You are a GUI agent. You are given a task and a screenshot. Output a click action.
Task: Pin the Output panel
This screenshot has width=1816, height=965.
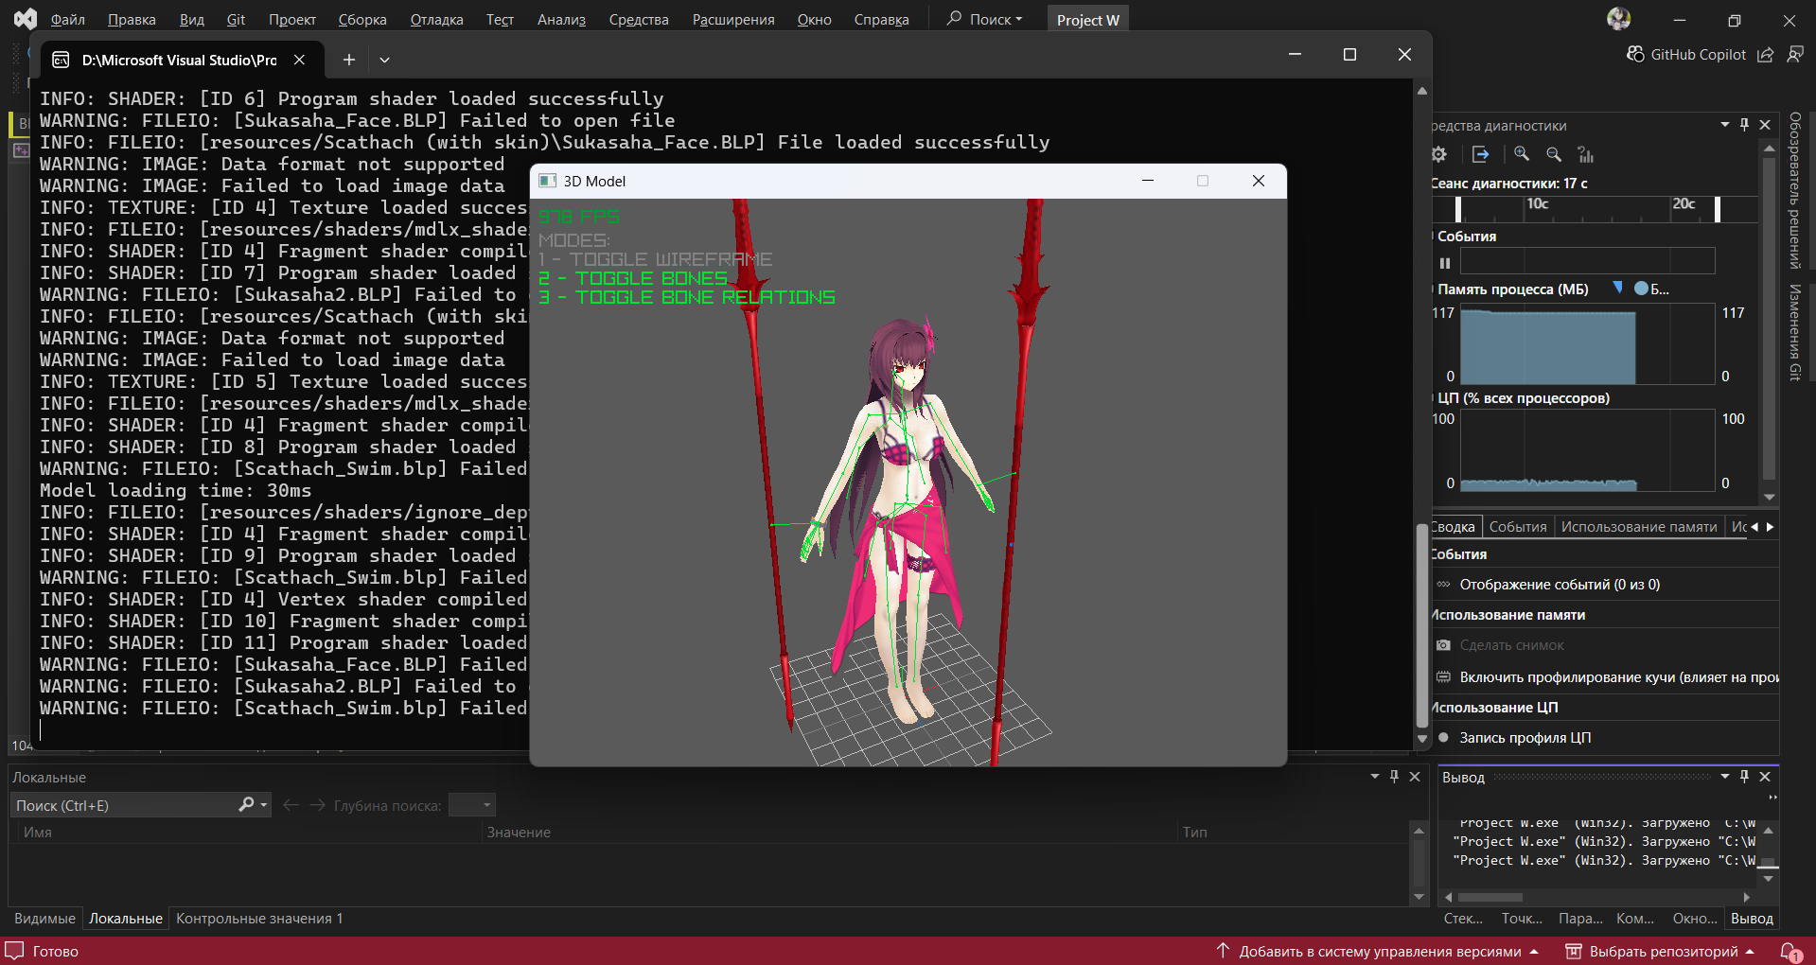point(1745,777)
